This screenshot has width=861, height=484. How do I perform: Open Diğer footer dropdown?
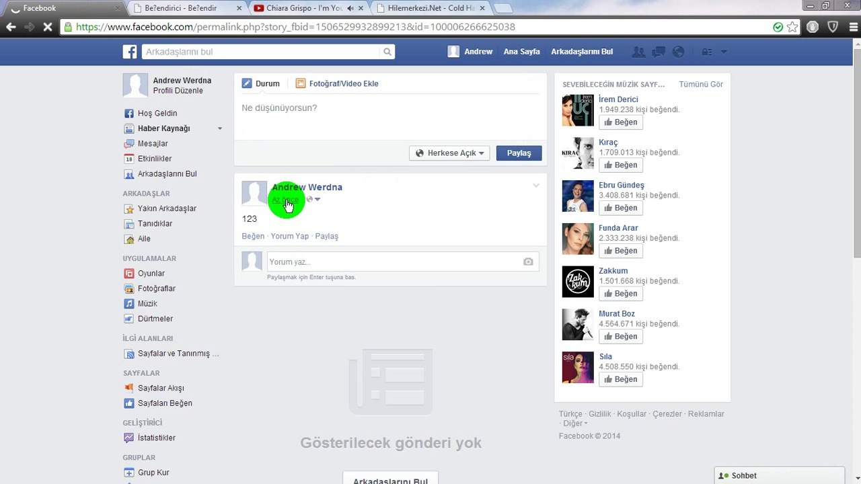575,424
